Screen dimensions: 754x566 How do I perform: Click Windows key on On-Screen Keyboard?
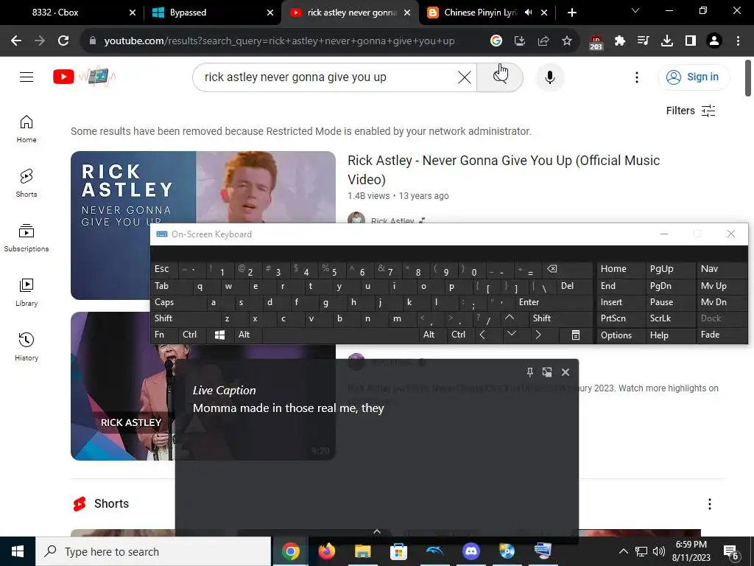click(x=220, y=335)
